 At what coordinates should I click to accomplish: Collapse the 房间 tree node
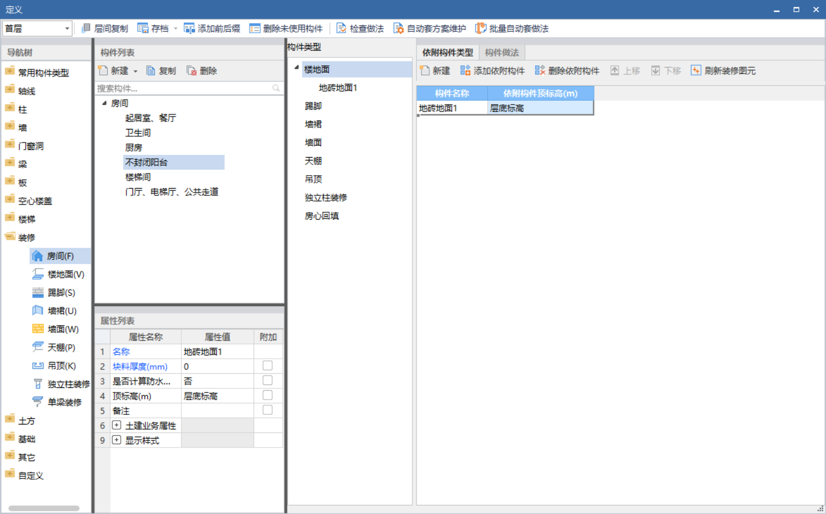click(104, 103)
